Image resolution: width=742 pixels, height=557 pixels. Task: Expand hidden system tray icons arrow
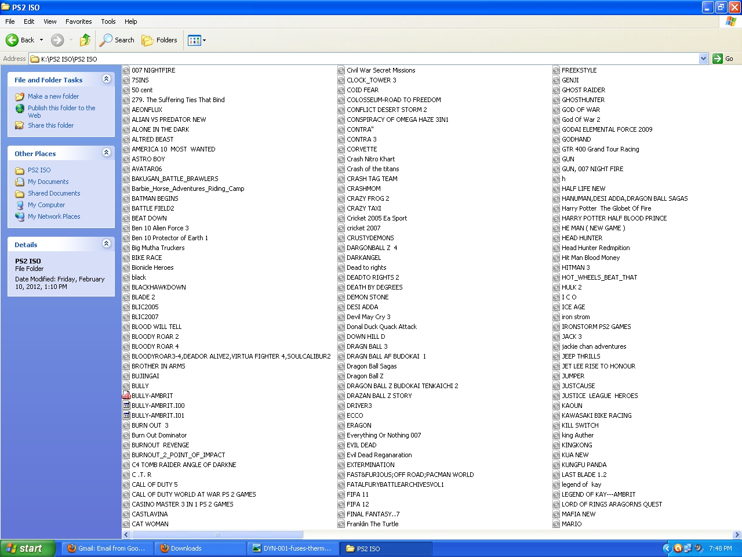click(x=667, y=548)
